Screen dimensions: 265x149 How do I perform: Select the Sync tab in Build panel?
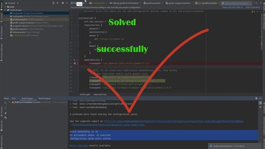click(x=14, y=99)
